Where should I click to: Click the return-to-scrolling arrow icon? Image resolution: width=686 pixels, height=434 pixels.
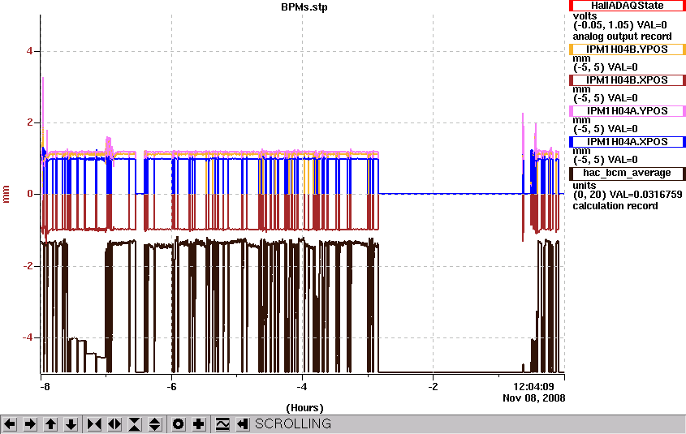tap(243, 424)
